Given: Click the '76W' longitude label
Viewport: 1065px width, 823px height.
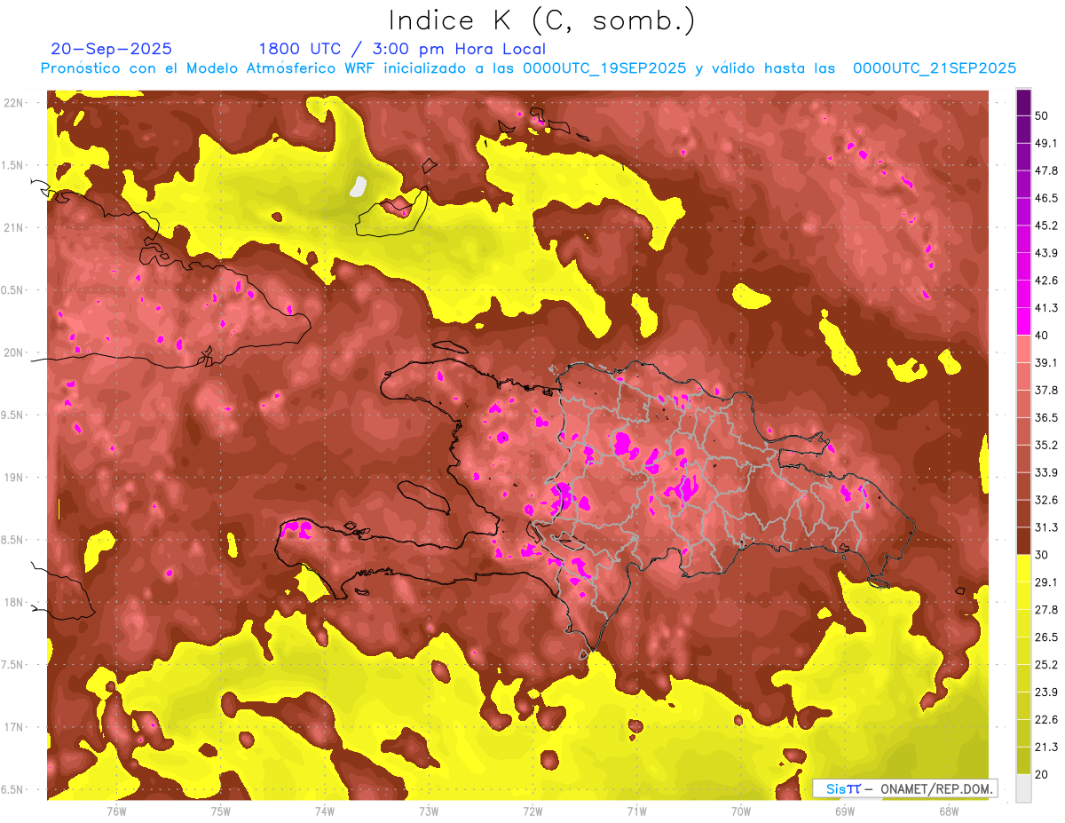Looking at the screenshot, I should point(116,811).
